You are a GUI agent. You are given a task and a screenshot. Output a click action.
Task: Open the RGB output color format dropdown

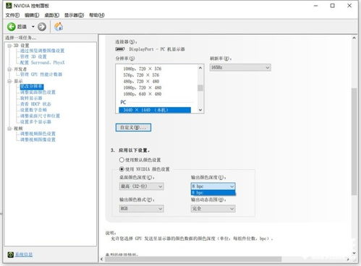[142, 208]
